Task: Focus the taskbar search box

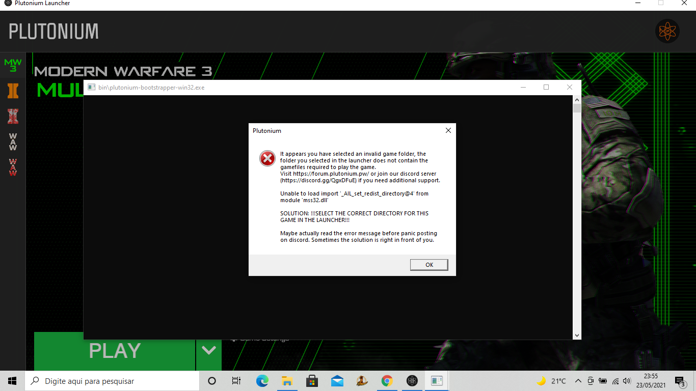Action: [x=113, y=381]
